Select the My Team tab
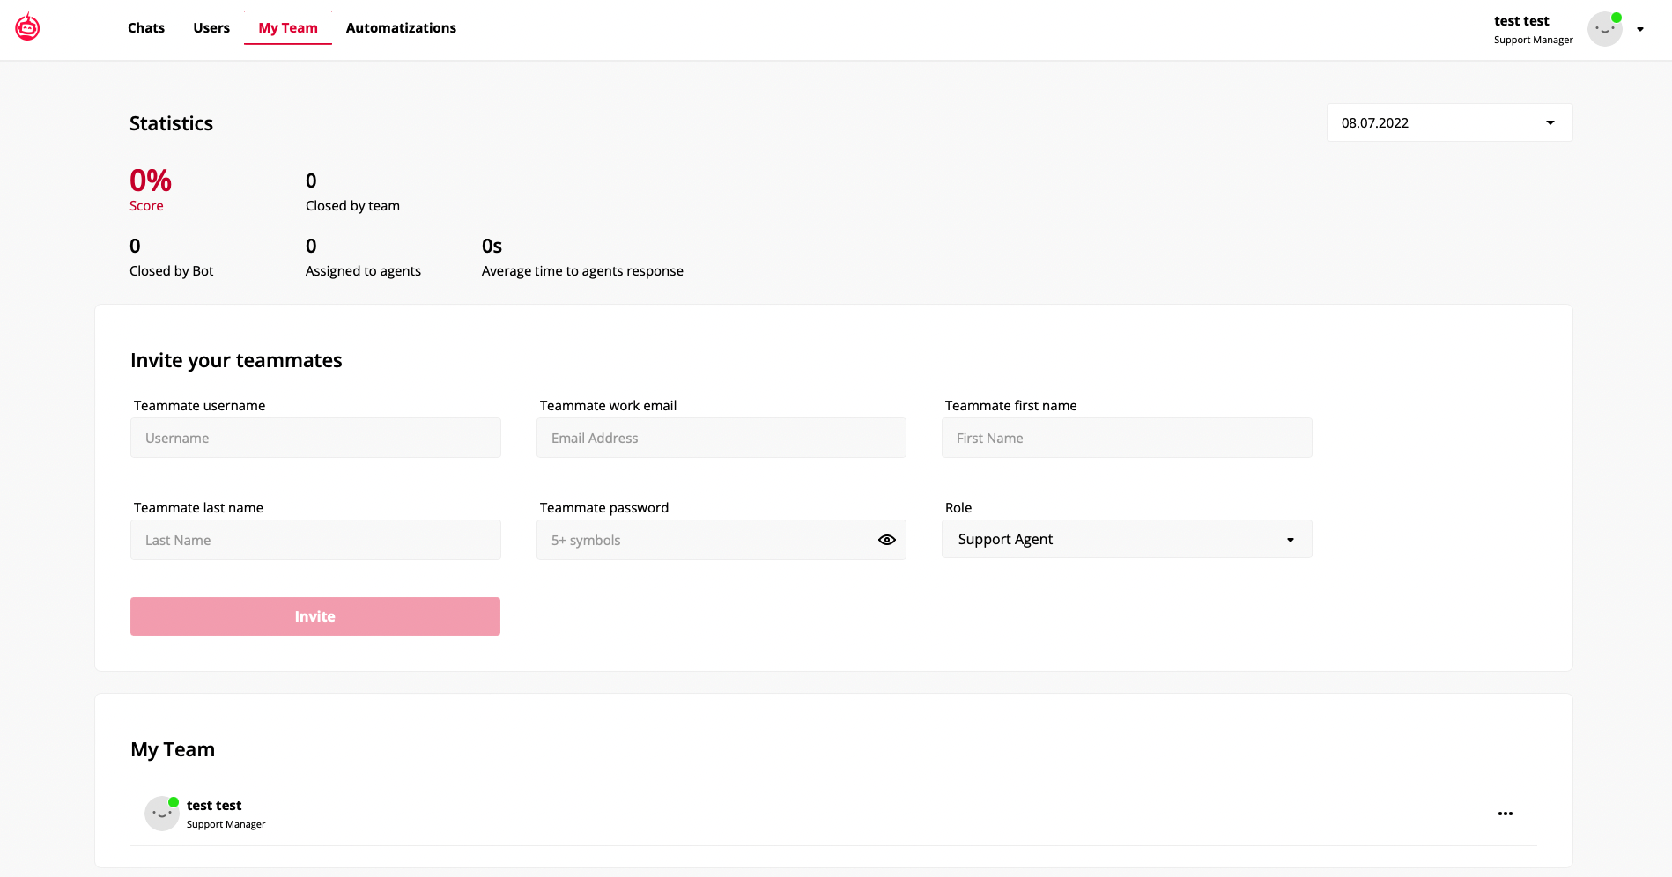The image size is (1672, 877). [x=288, y=28]
